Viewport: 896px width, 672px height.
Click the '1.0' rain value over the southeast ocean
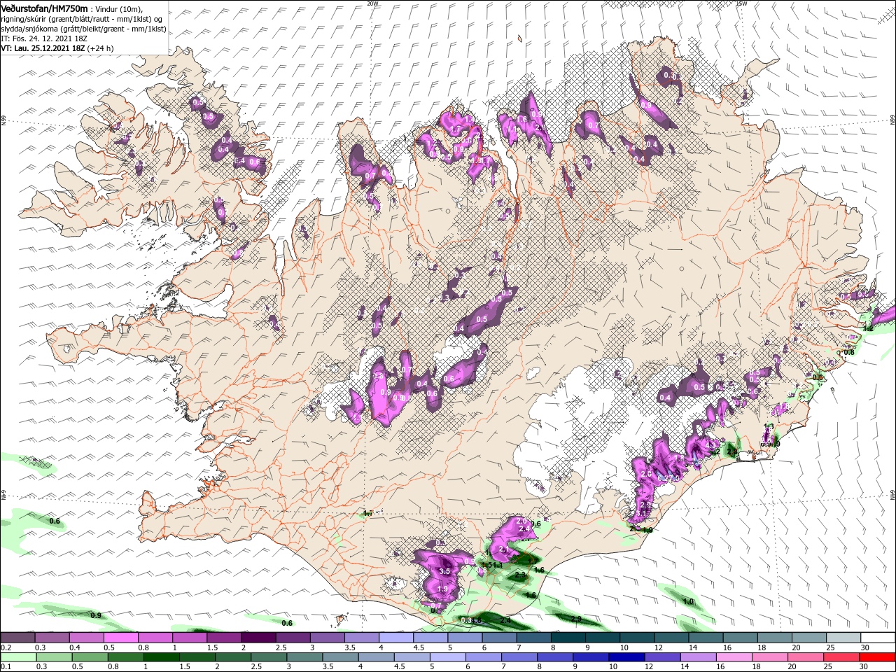click(x=688, y=601)
